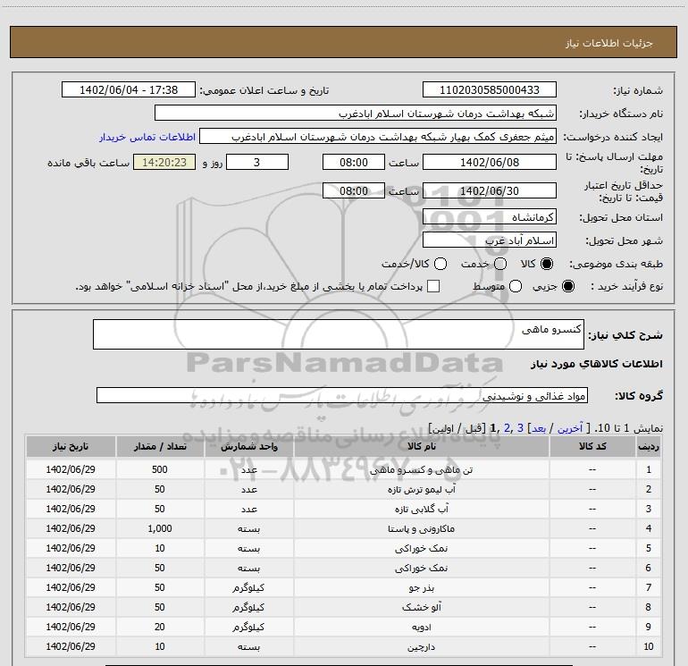The image size is (688, 666).
Task: Go to the آخرین page link
Action: [x=570, y=428]
